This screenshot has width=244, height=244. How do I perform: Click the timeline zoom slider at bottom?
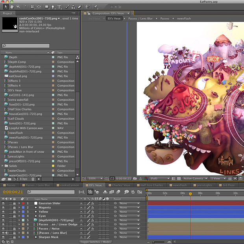[x=159, y=242]
